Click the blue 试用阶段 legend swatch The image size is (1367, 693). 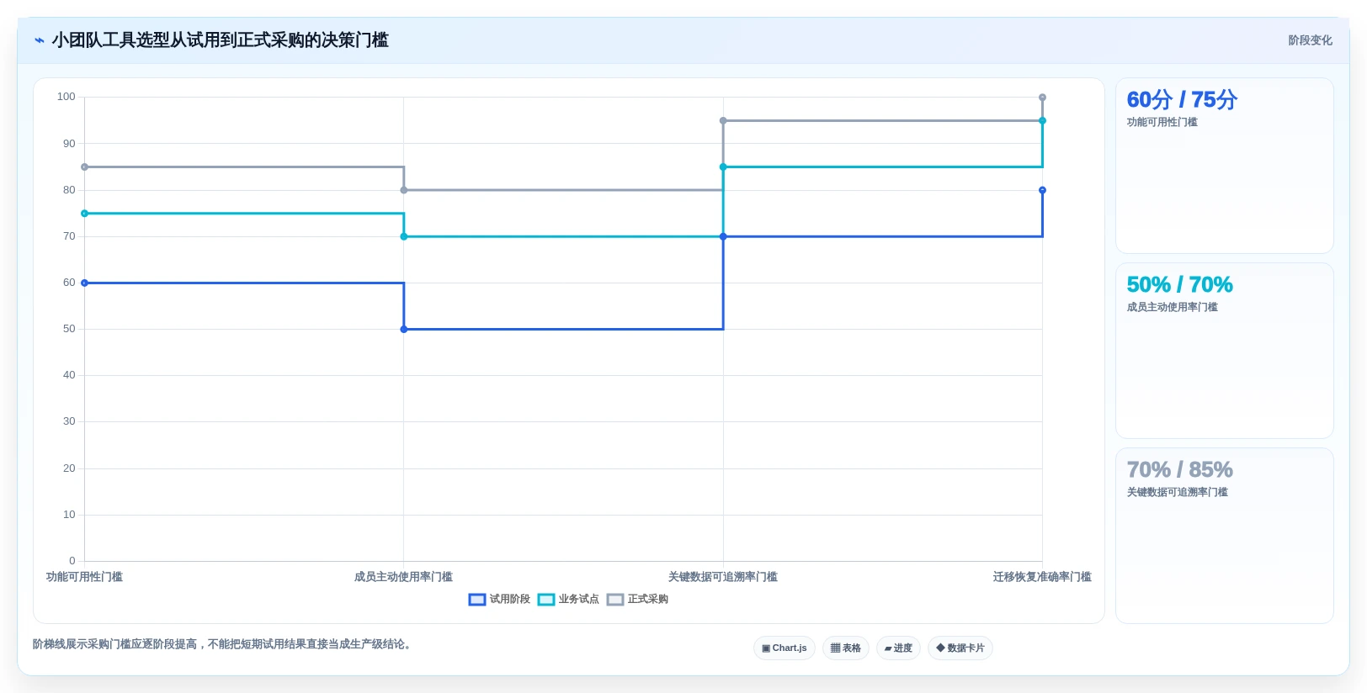coord(477,600)
